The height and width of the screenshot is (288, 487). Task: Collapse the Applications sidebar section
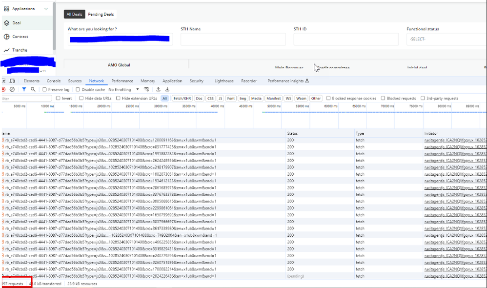(46, 9)
